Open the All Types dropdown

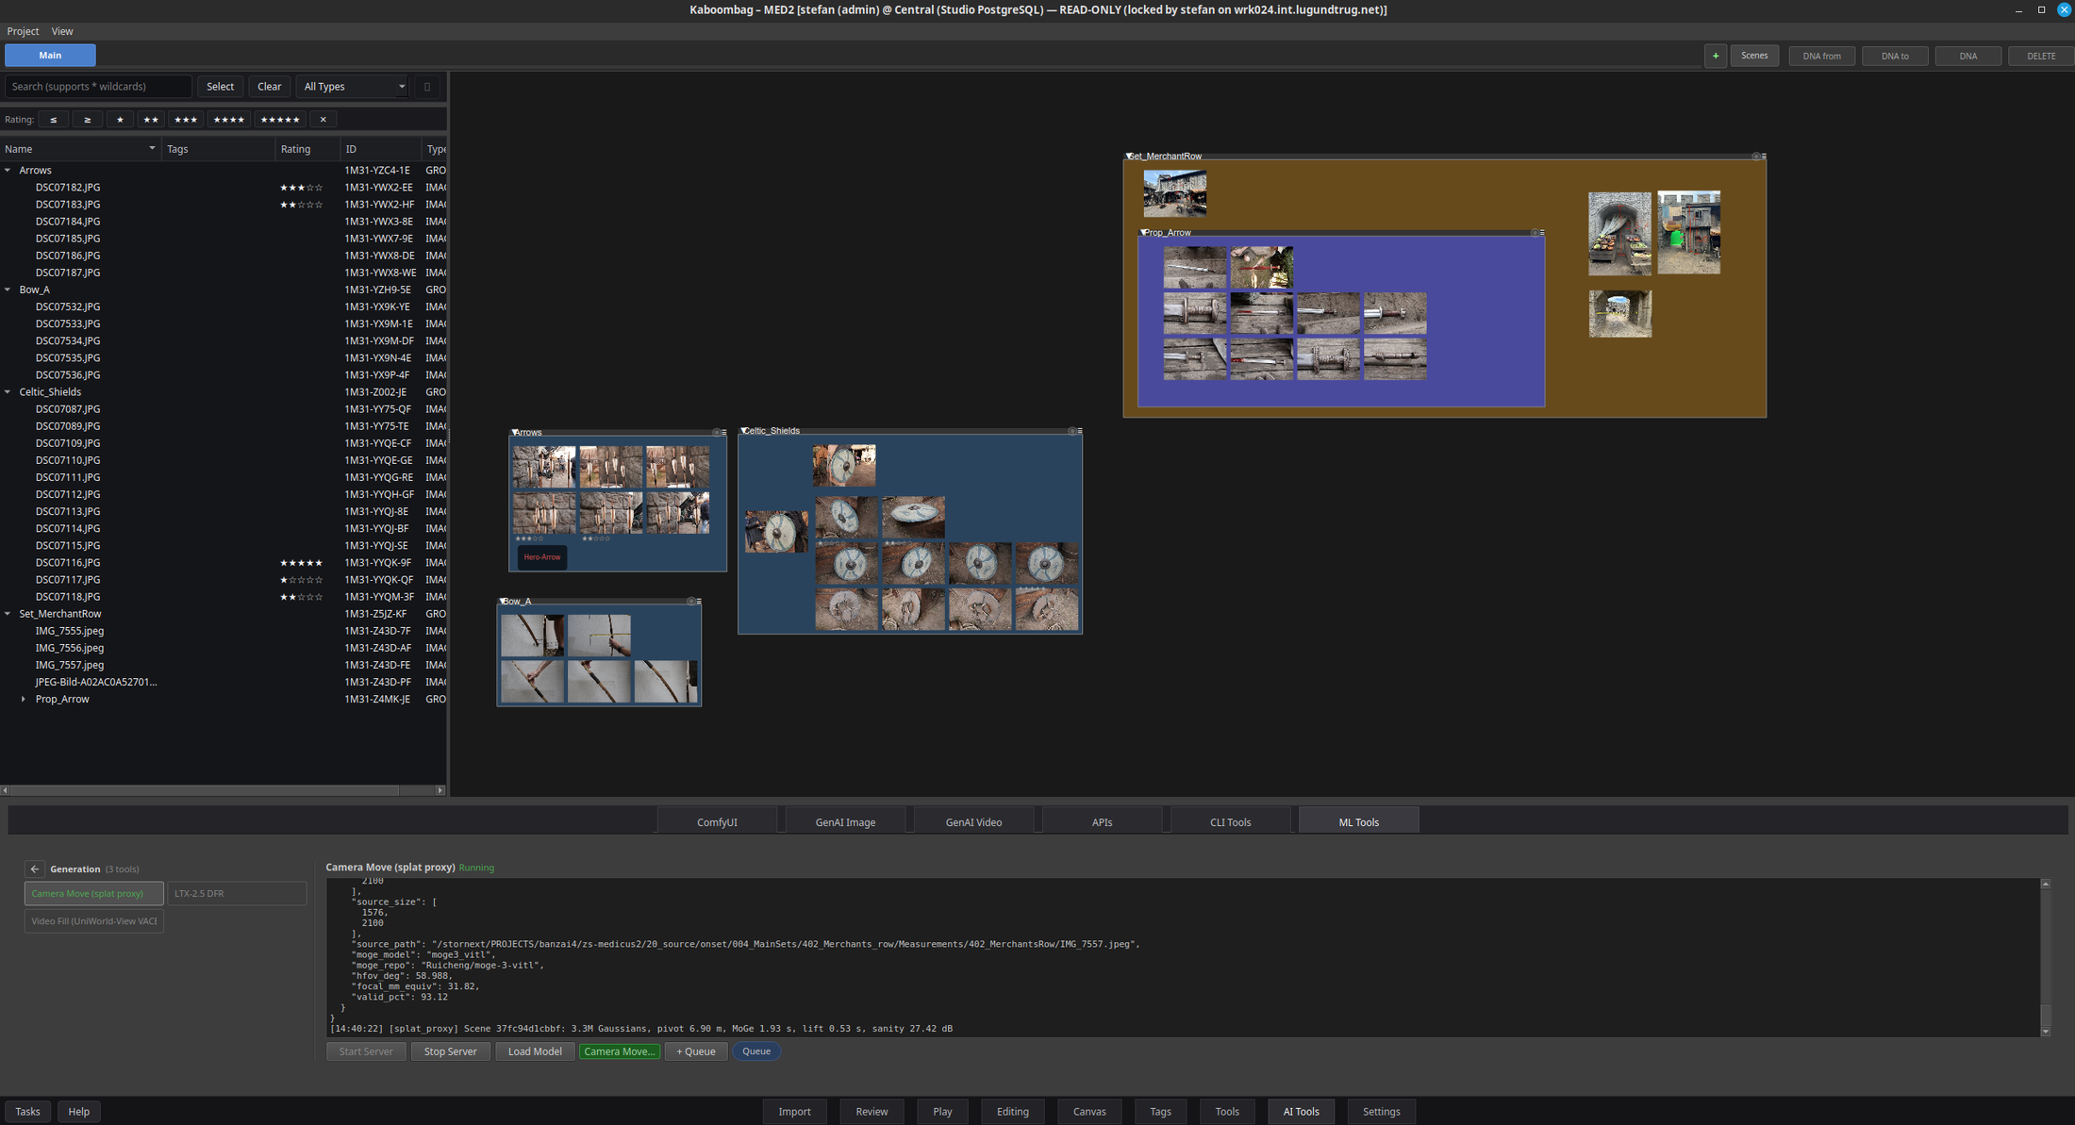pos(353,87)
